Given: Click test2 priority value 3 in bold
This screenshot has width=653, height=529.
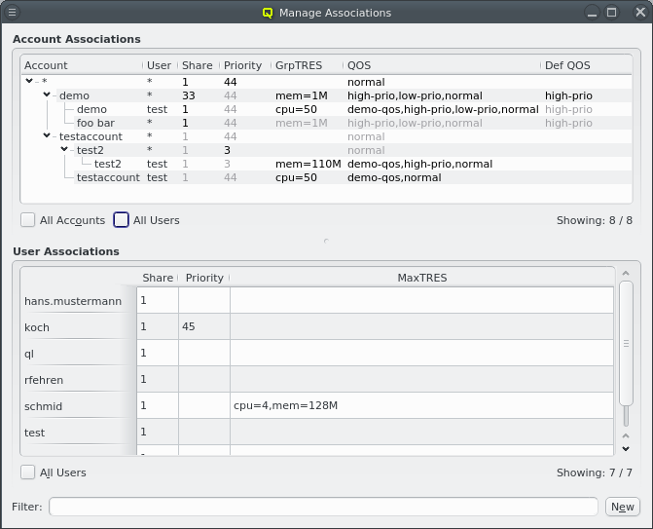Looking at the screenshot, I should [x=227, y=150].
